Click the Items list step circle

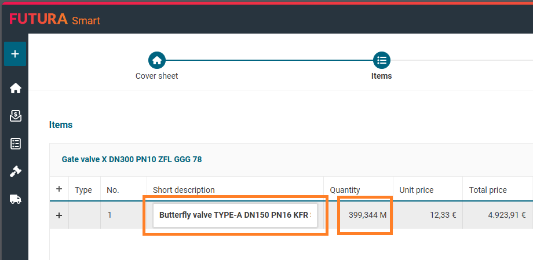[x=381, y=60]
